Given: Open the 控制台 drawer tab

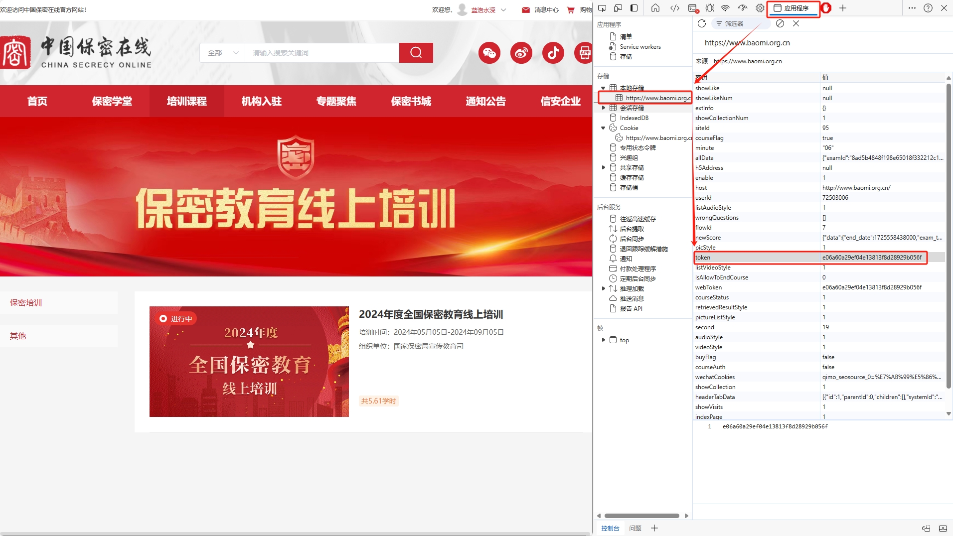Looking at the screenshot, I should [x=610, y=528].
